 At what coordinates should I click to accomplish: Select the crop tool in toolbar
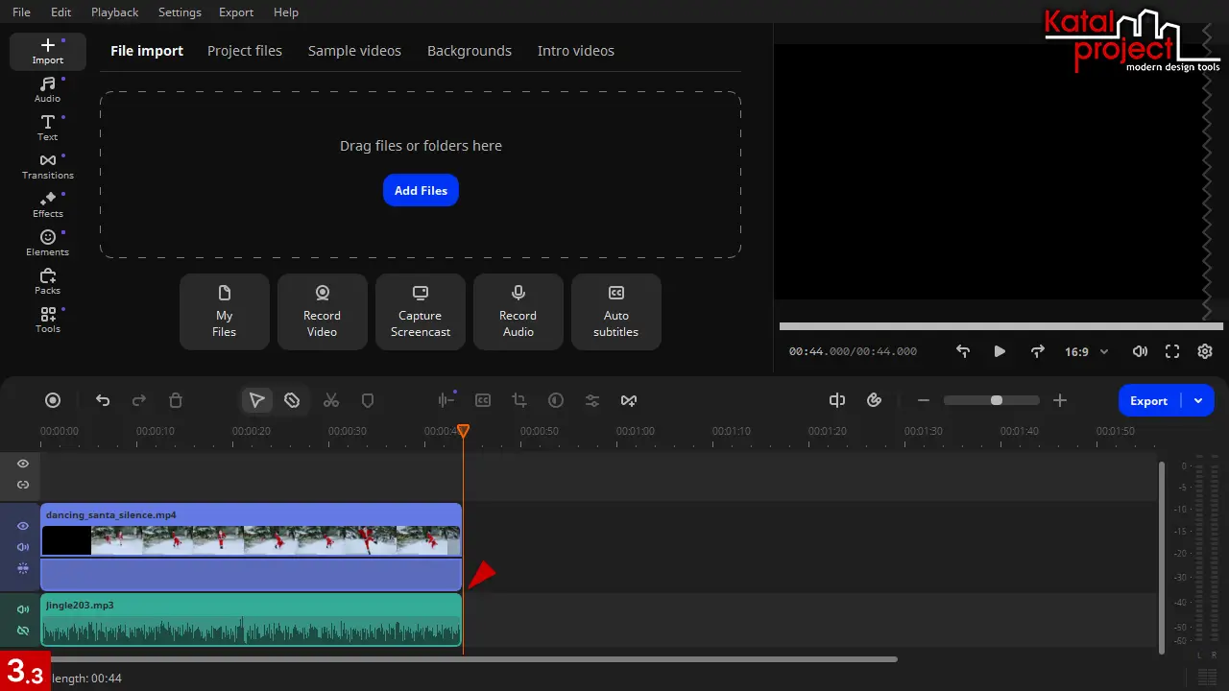tap(519, 400)
